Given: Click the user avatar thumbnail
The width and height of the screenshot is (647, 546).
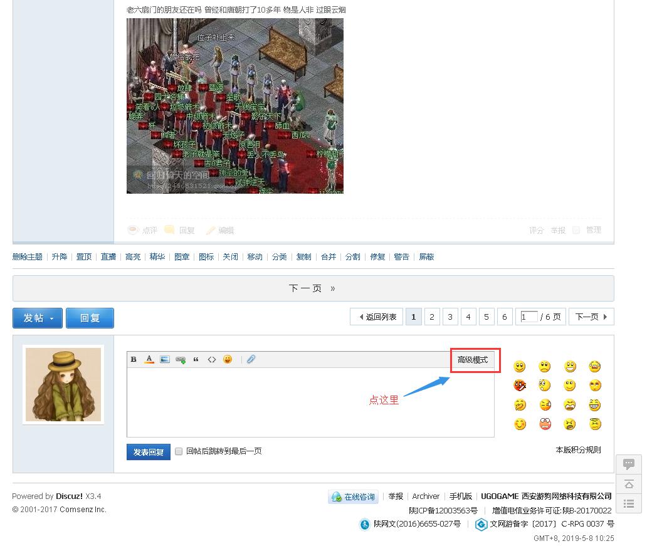Looking at the screenshot, I should 63,385.
